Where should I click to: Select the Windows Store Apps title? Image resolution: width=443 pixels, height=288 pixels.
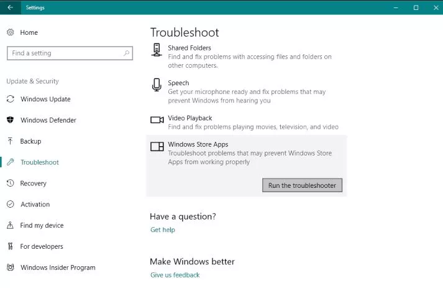tap(198, 144)
